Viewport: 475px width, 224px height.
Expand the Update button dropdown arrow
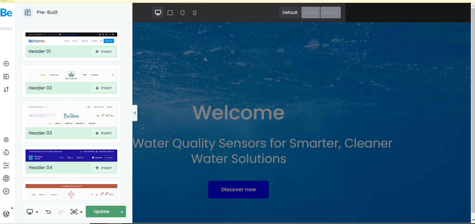click(122, 212)
